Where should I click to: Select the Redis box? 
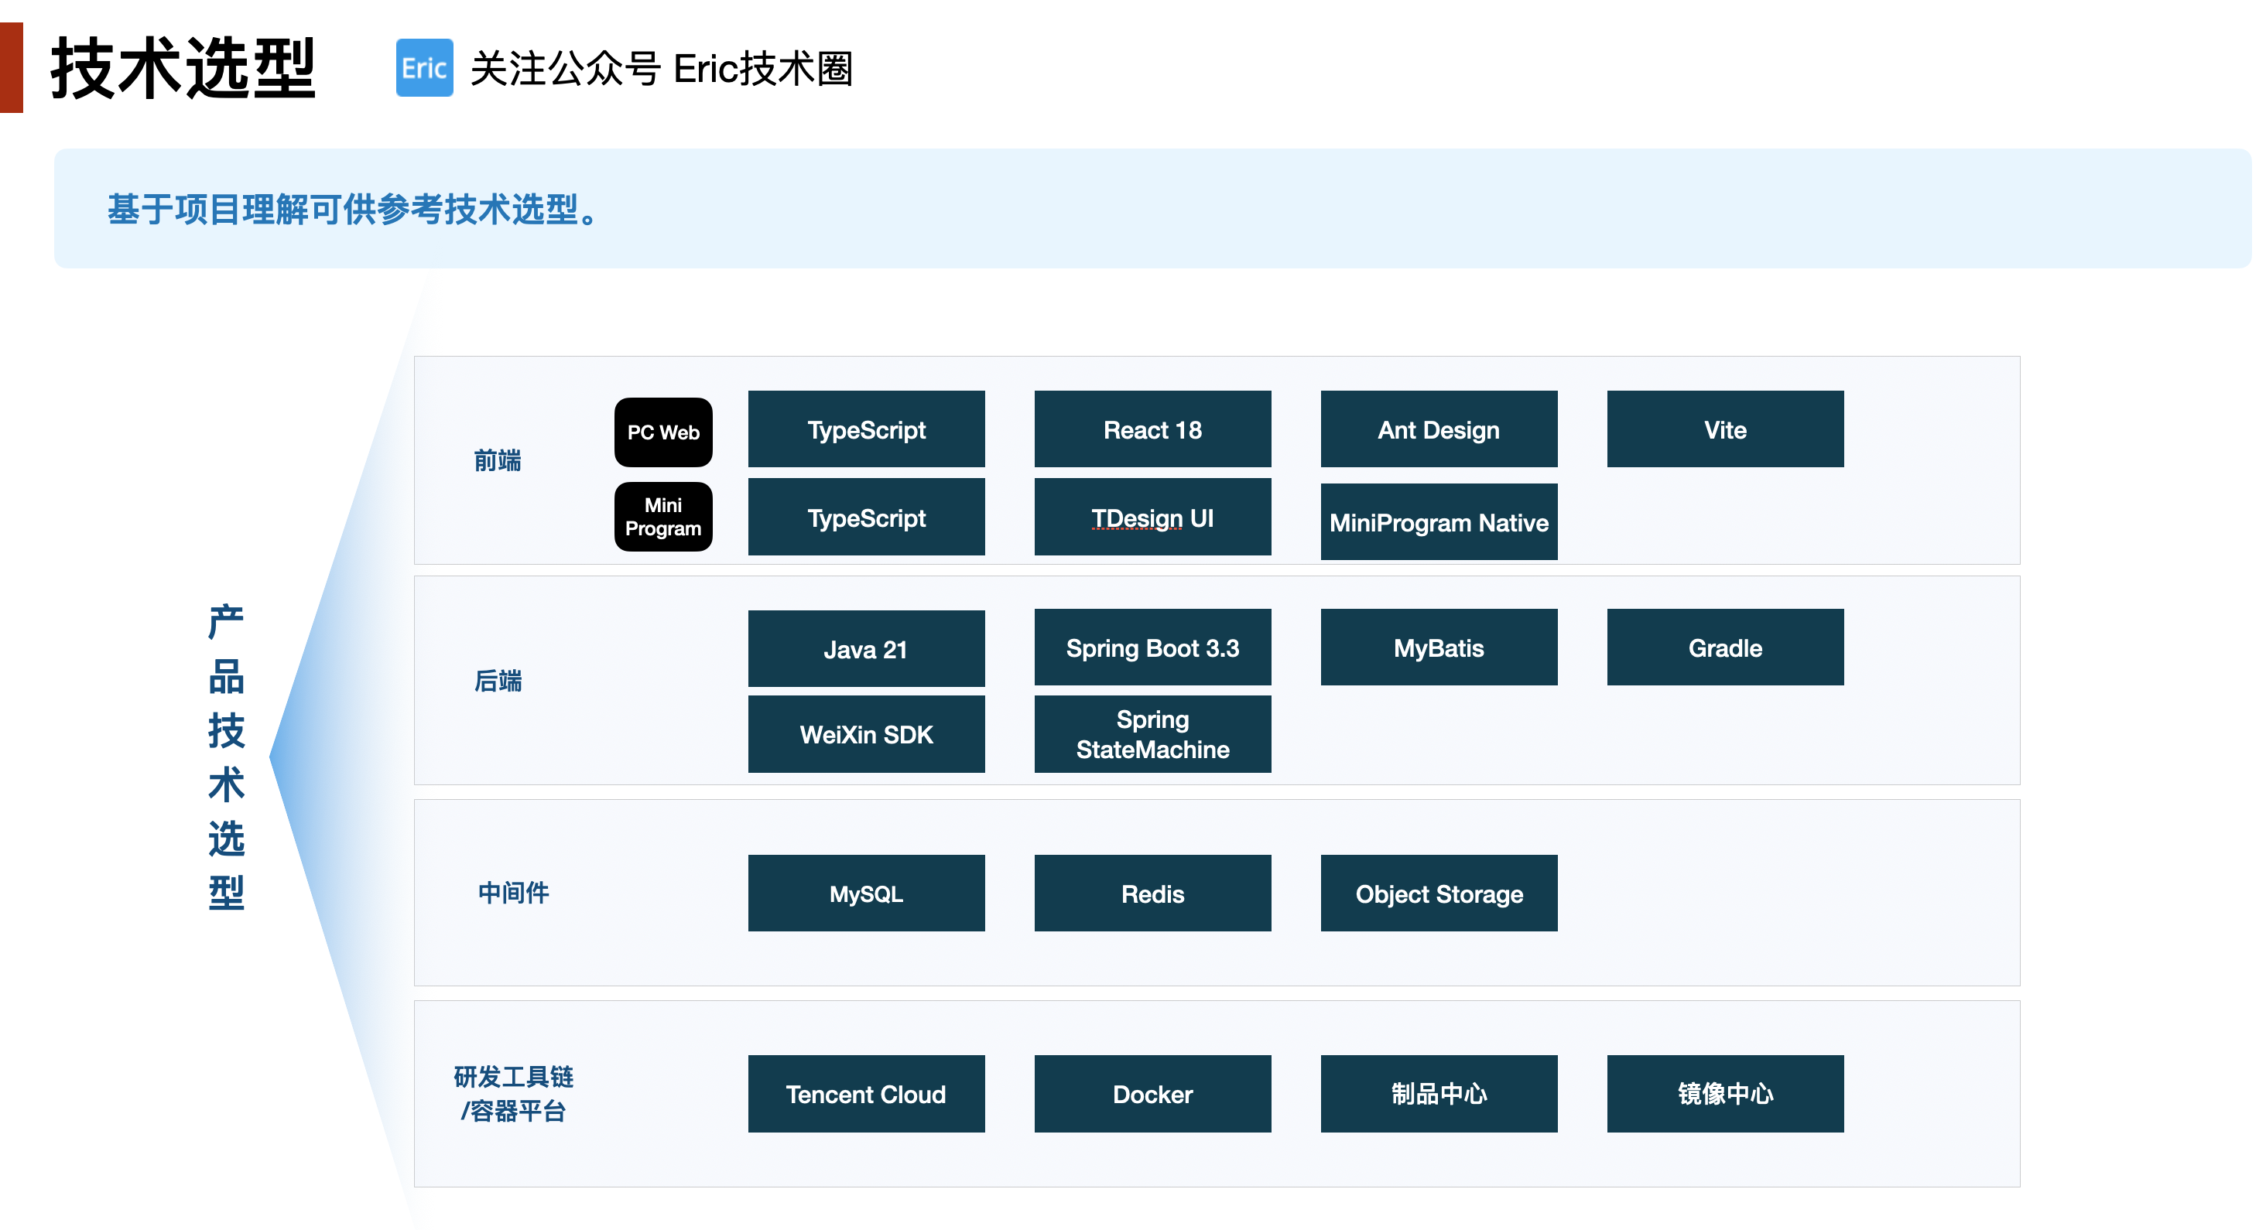(x=1152, y=893)
